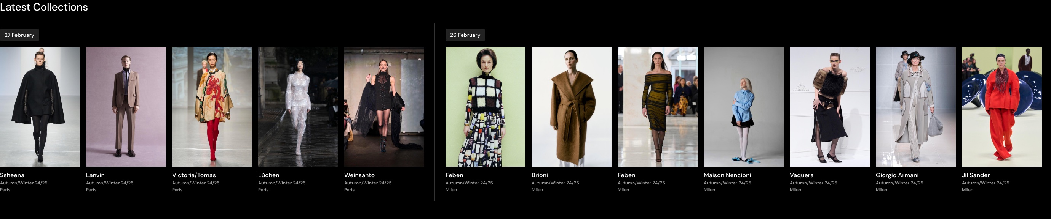Click Autumn/Winter 24/25 text under Lùchen
1051x219 pixels.
282,183
